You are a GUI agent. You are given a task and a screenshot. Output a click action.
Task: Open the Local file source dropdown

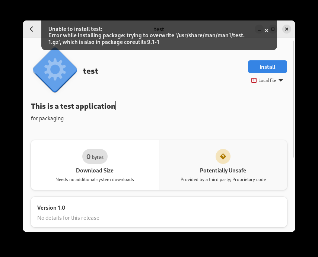267,80
